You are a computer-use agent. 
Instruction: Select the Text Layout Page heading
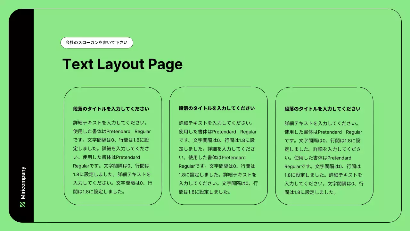click(122, 64)
